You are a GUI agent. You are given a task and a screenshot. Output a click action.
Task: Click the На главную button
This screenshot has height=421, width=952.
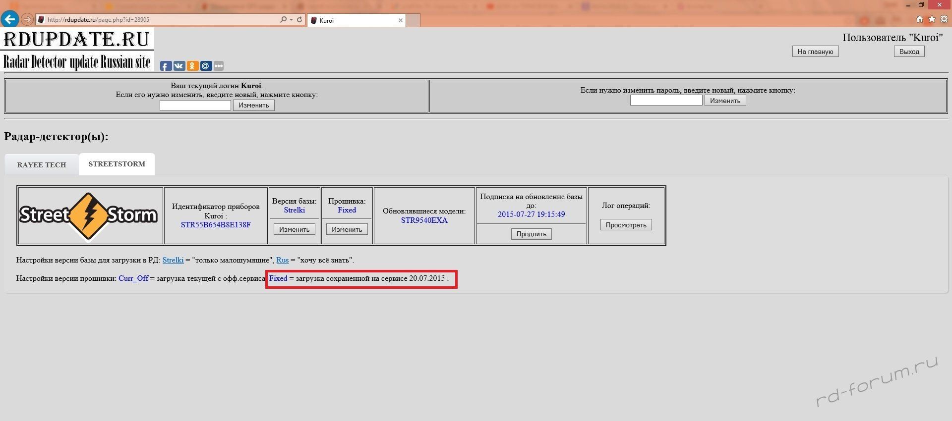(x=815, y=52)
